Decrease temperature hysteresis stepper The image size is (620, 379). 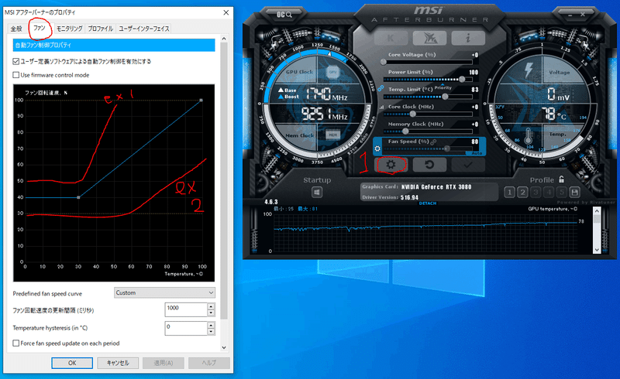211,332
